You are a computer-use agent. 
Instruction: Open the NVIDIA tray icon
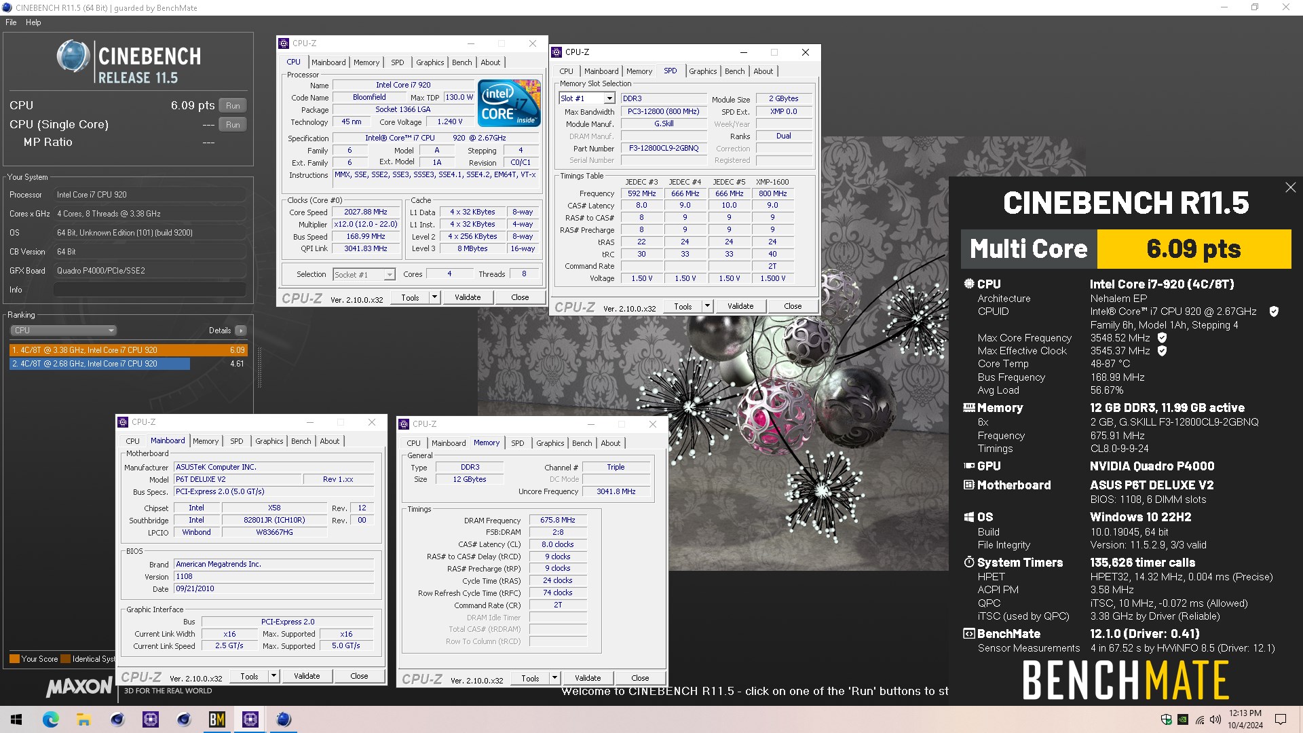coord(1183,719)
